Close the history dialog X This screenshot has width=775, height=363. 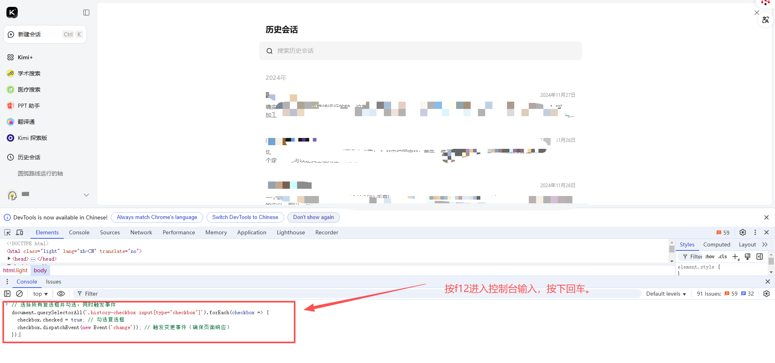757,13
